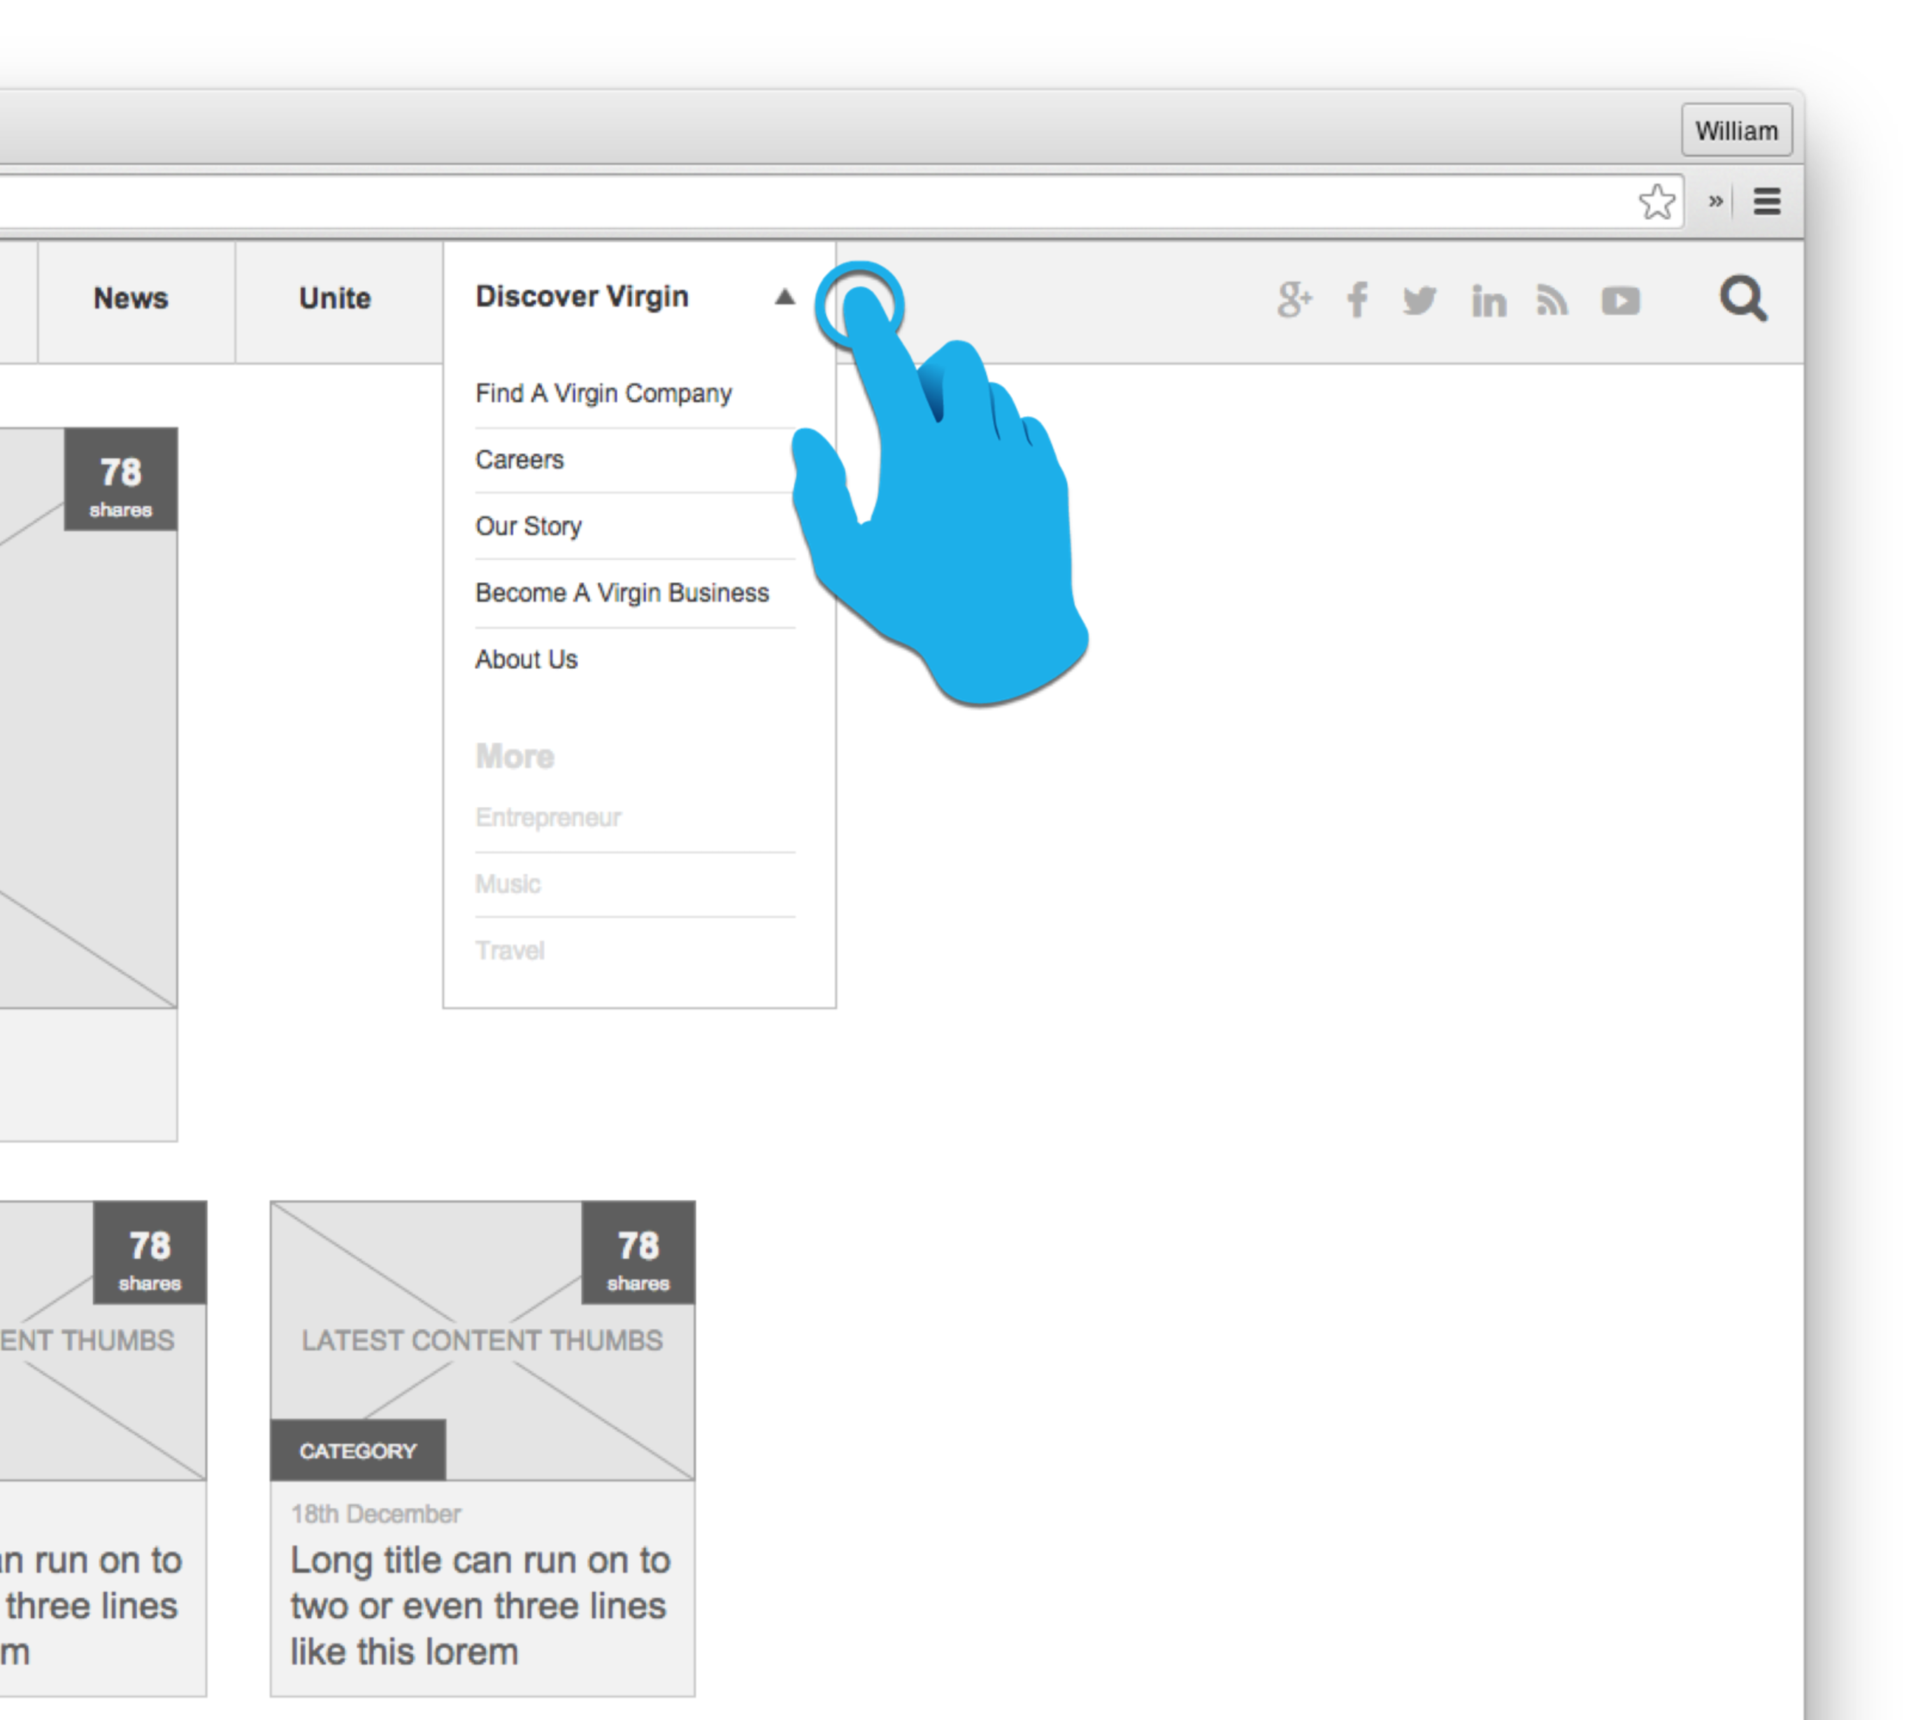Open the browser hamburger menu

[x=1766, y=201]
